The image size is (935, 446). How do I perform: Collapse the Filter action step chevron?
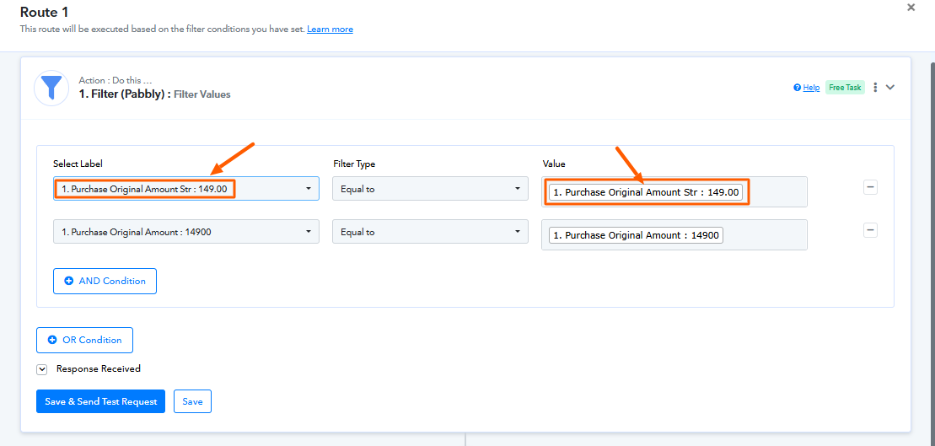(x=890, y=87)
